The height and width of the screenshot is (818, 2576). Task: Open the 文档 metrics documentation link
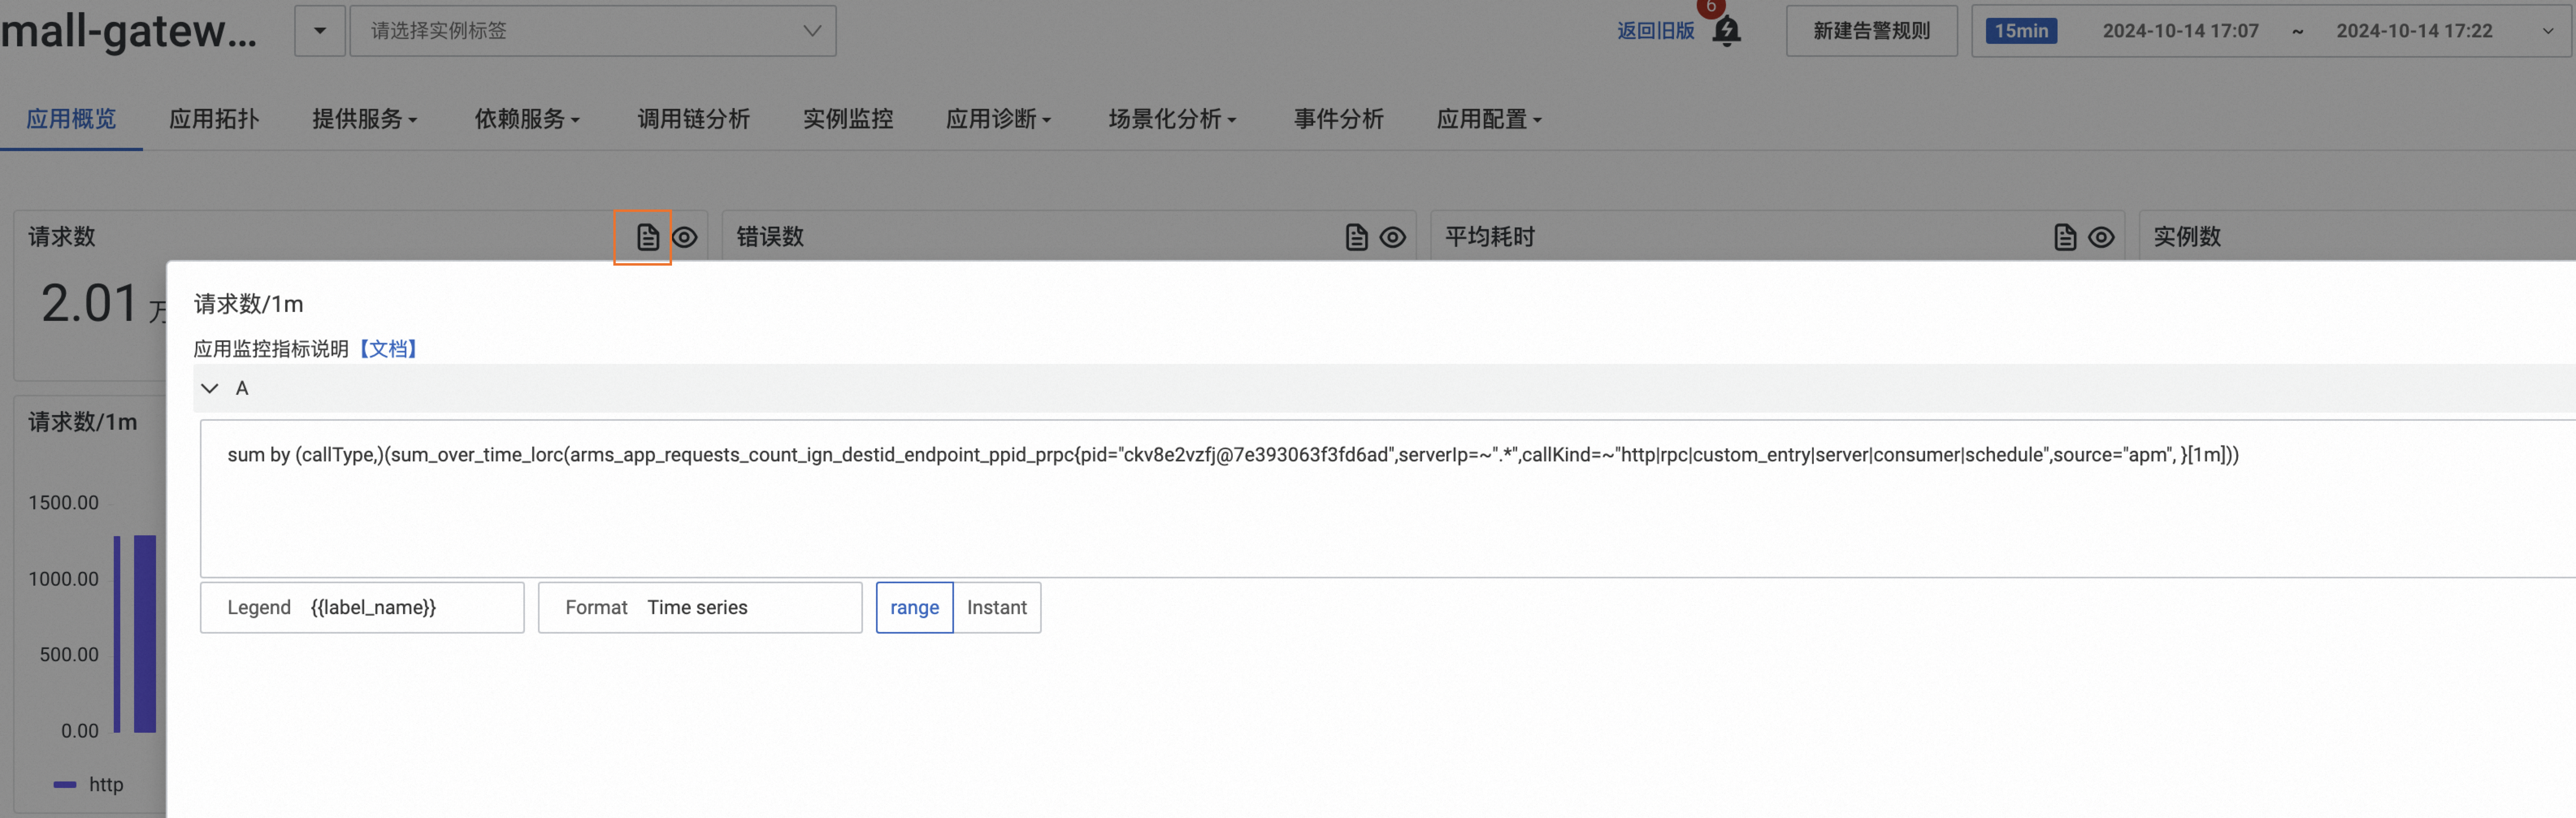(388, 348)
